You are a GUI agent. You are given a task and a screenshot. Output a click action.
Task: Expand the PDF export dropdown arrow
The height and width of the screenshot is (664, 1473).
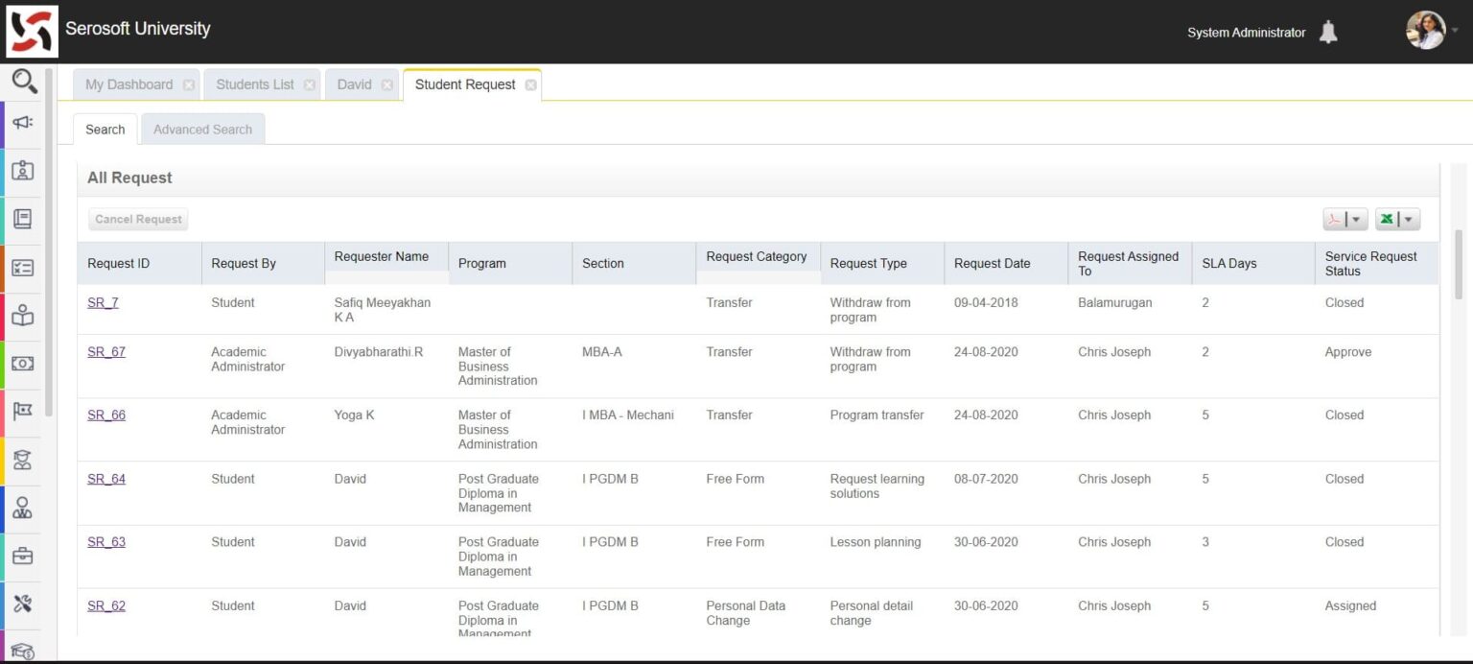pyautogui.click(x=1356, y=219)
